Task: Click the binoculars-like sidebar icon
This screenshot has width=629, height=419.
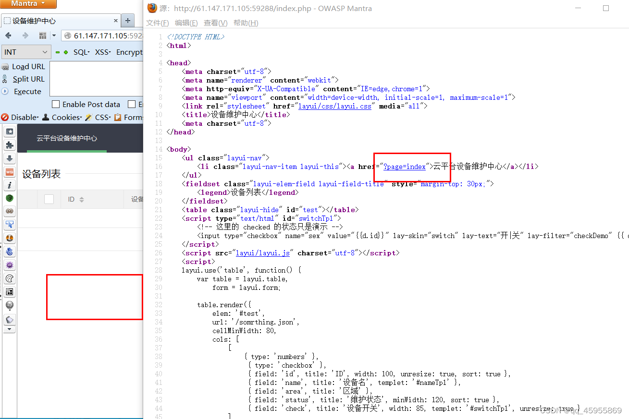Action: click(10, 211)
